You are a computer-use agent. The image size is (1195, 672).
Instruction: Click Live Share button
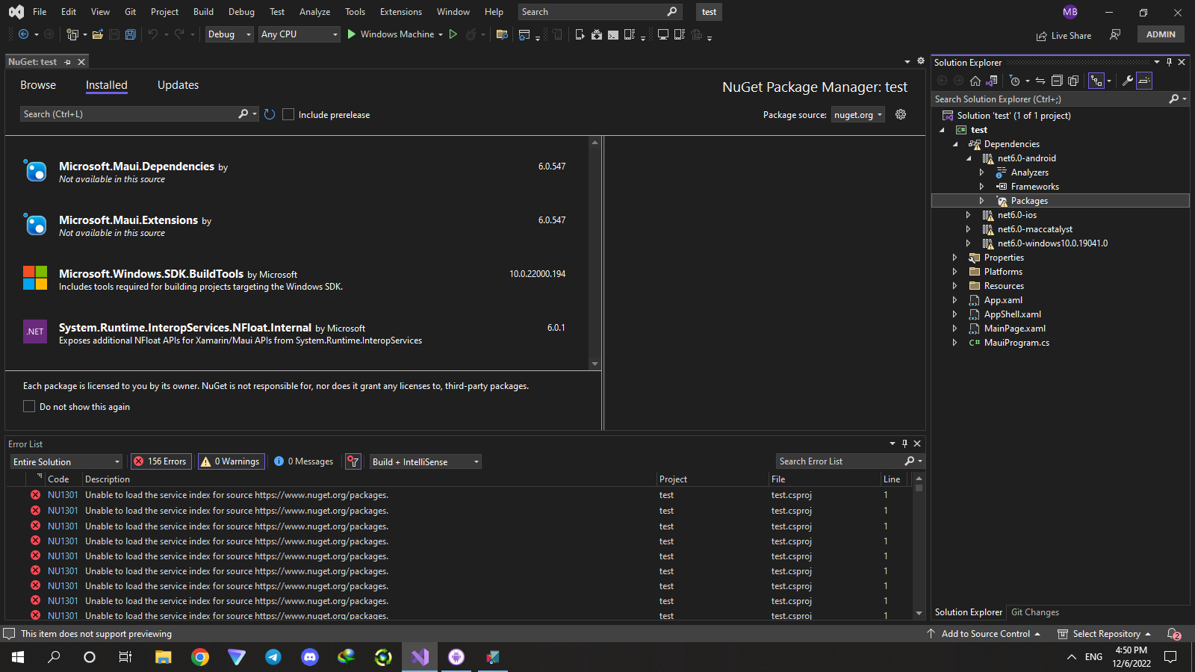pos(1064,35)
